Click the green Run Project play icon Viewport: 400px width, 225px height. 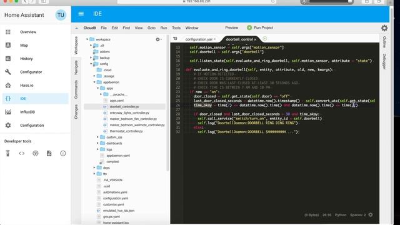pyautogui.click(x=249, y=27)
